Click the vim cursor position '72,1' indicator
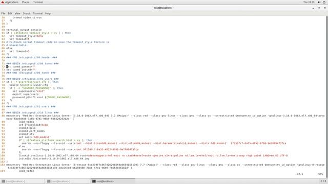328x184 pixels. 300,174
